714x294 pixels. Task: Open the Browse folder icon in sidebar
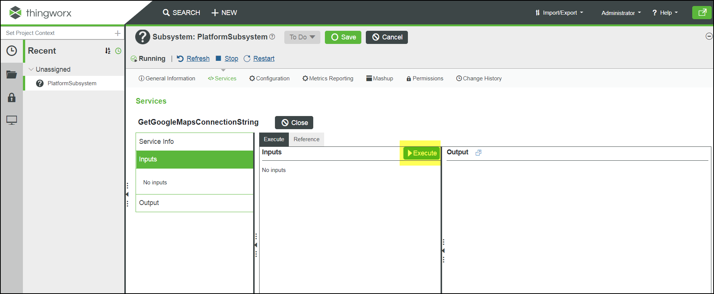click(x=12, y=75)
